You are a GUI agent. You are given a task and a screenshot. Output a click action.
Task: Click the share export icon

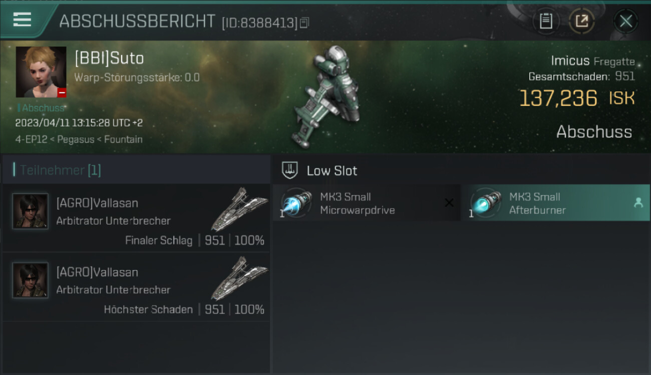(582, 21)
